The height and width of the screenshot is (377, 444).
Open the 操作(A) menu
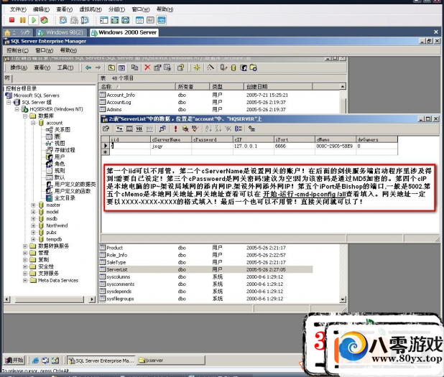pos(19,68)
